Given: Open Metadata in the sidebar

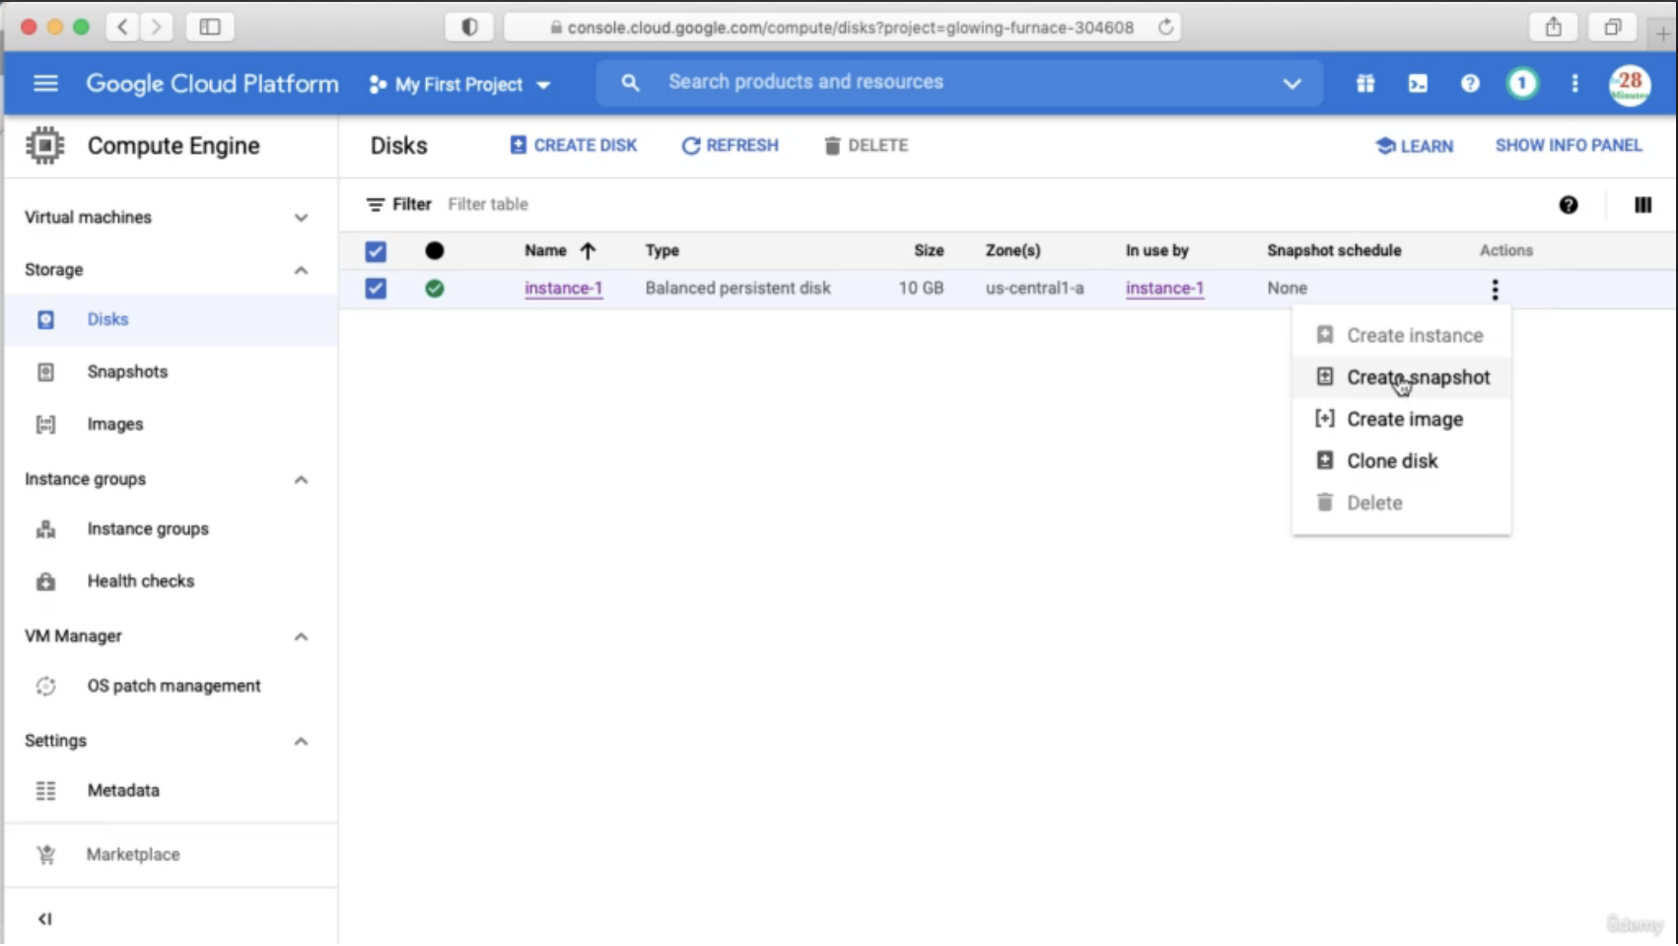Looking at the screenshot, I should click(x=123, y=790).
